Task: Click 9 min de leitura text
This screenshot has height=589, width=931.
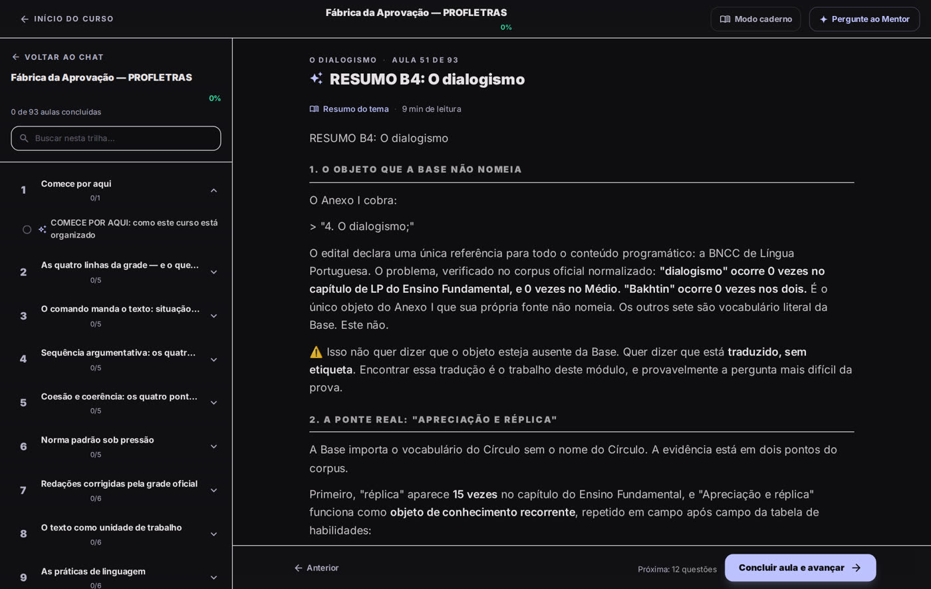Action: 432,109
